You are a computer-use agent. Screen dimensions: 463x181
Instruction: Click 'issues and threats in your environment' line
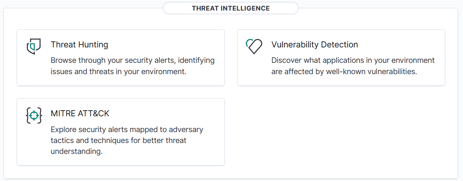(119, 71)
